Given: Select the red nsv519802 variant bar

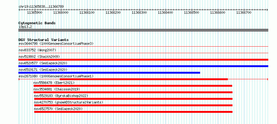Looking at the screenshot, I should (143, 60).
